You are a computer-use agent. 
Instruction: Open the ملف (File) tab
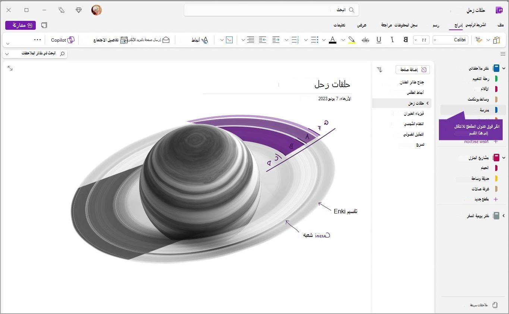click(x=500, y=25)
